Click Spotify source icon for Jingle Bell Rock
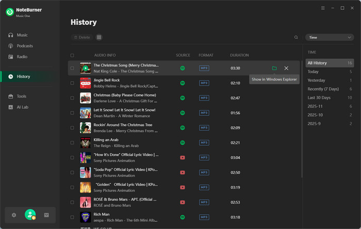The width and height of the screenshot is (361, 229). click(x=183, y=83)
